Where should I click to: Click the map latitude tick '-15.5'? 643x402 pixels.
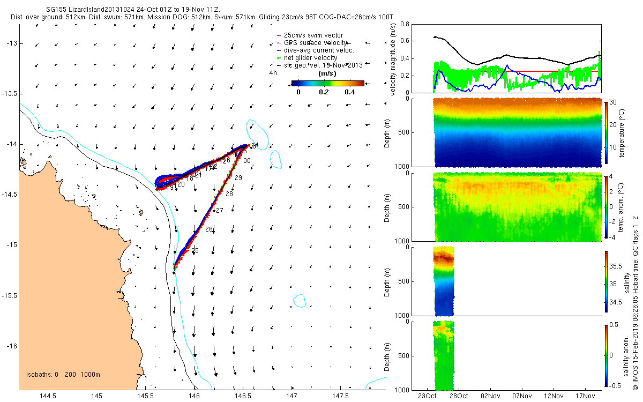[10, 295]
